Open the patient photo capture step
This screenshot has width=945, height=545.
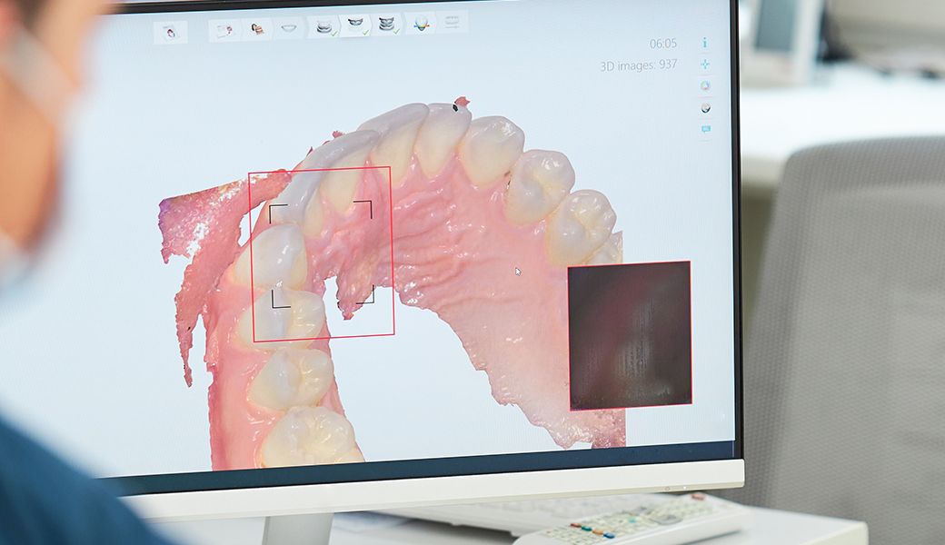click(257, 28)
